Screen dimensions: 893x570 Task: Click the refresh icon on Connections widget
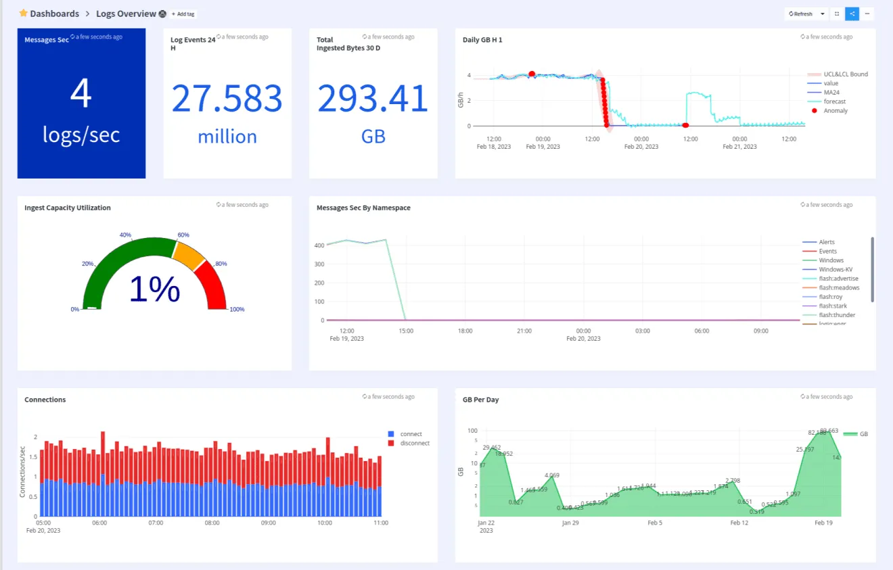coord(364,397)
